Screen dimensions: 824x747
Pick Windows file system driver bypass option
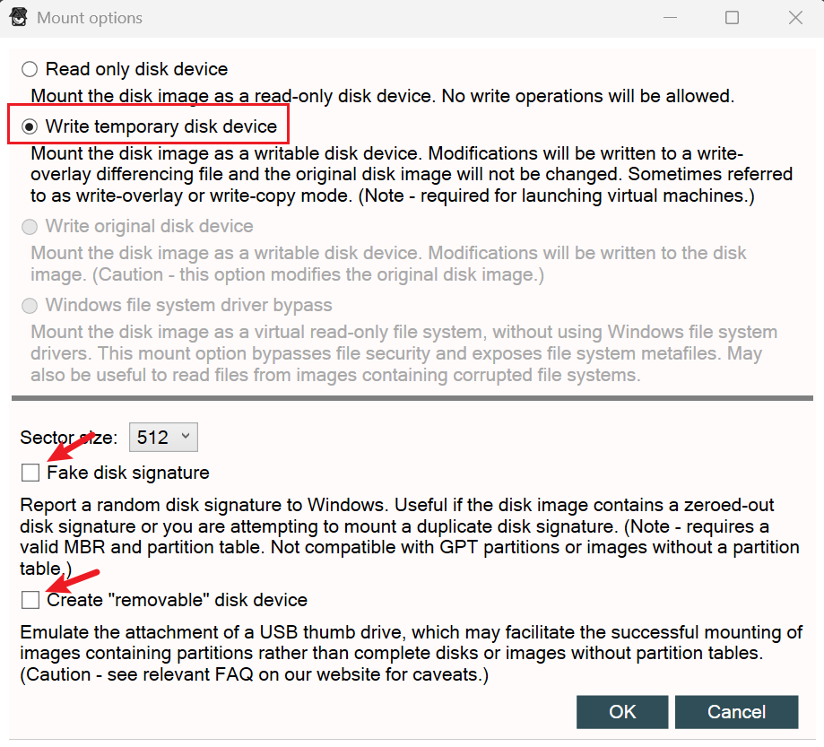30,306
